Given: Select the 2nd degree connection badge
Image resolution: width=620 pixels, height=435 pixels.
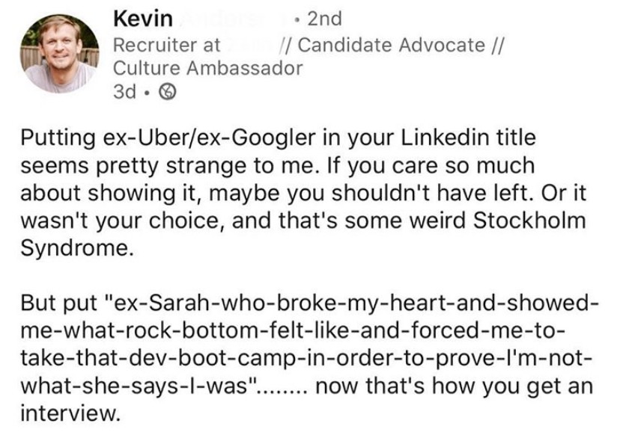Looking at the screenshot, I should click(x=325, y=19).
